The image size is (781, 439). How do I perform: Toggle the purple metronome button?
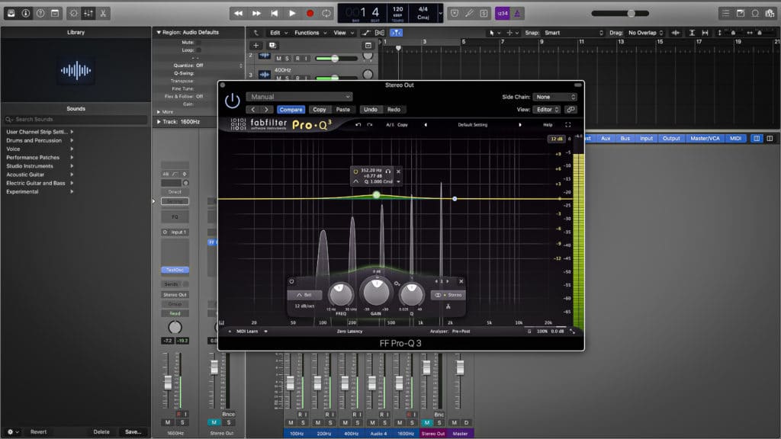pyautogui.click(x=517, y=14)
